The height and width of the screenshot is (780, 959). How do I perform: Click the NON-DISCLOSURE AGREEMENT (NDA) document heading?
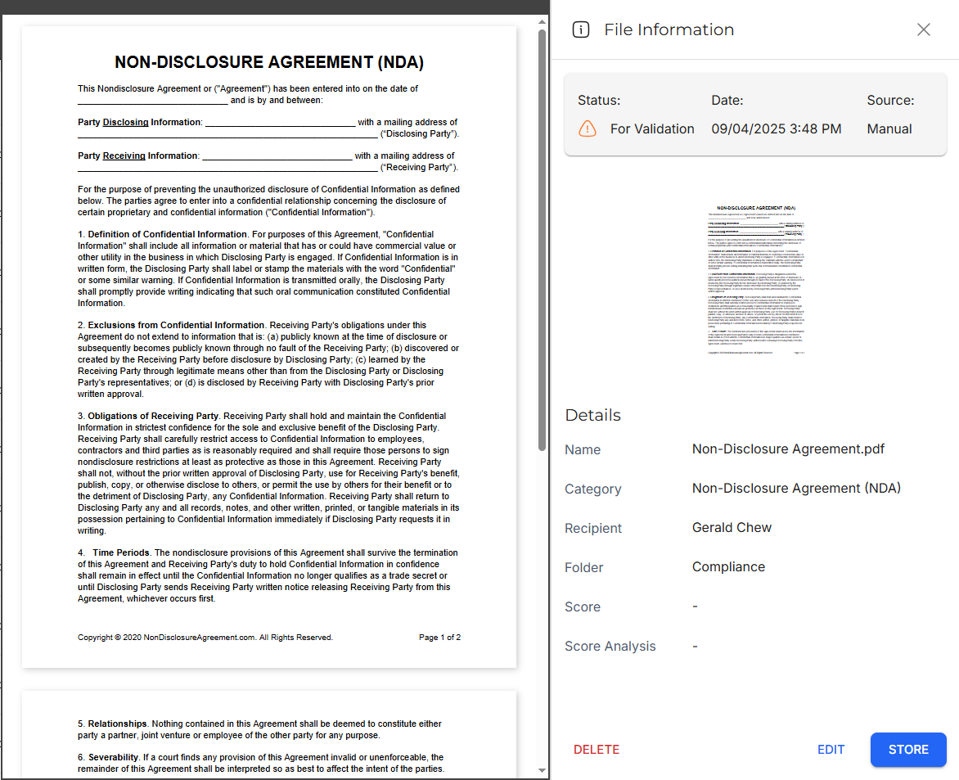click(x=269, y=63)
